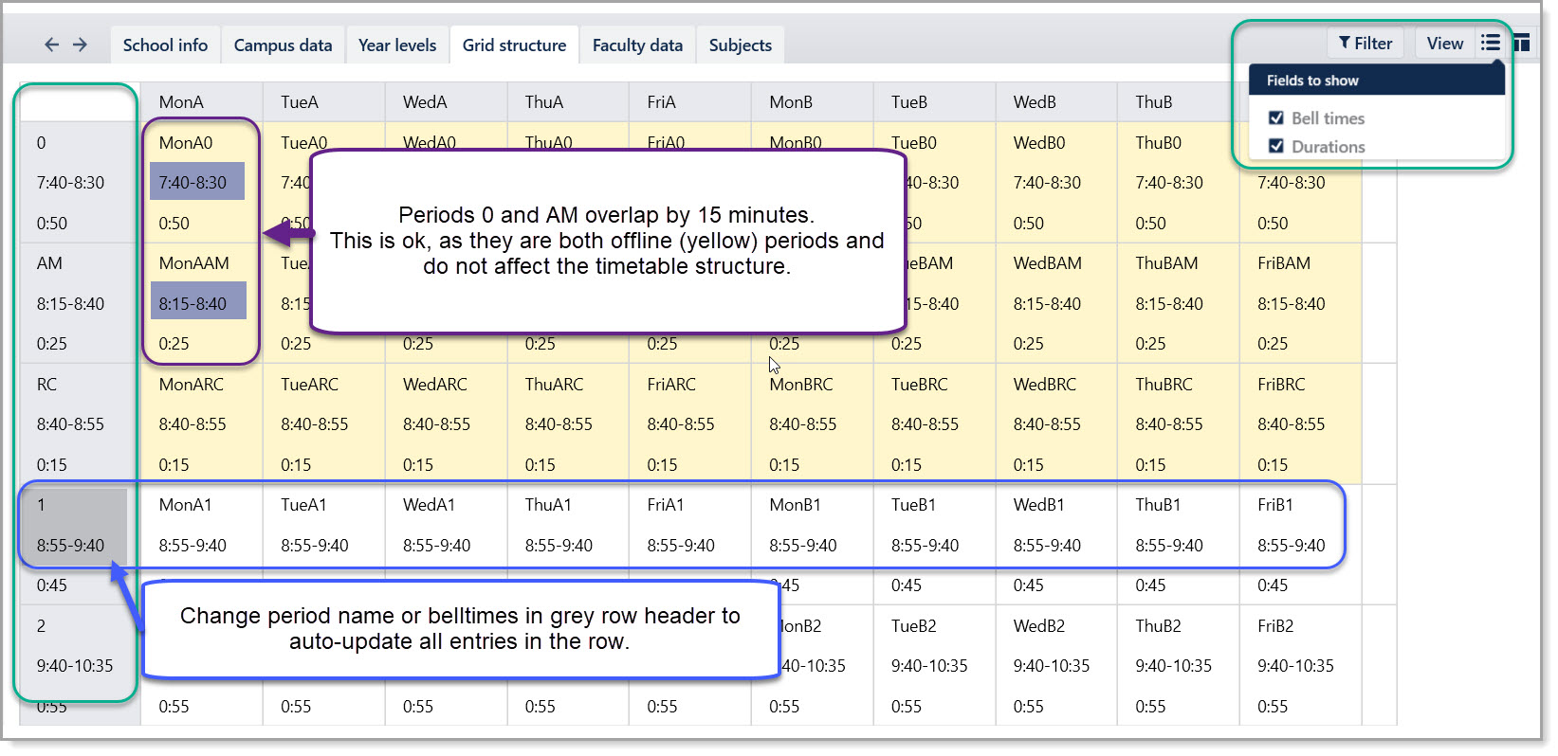1558x756 pixels.
Task: Click the forward arrow icon
Action: pyautogui.click(x=81, y=45)
